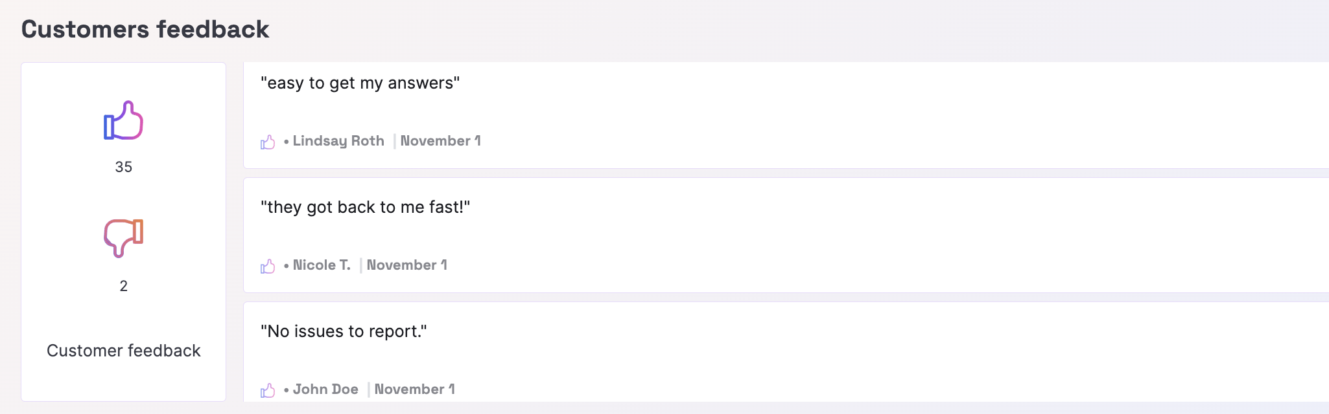Click the November 1 date on Nicole T.'s feedback
The height and width of the screenshot is (414, 1329).
pyautogui.click(x=406, y=265)
